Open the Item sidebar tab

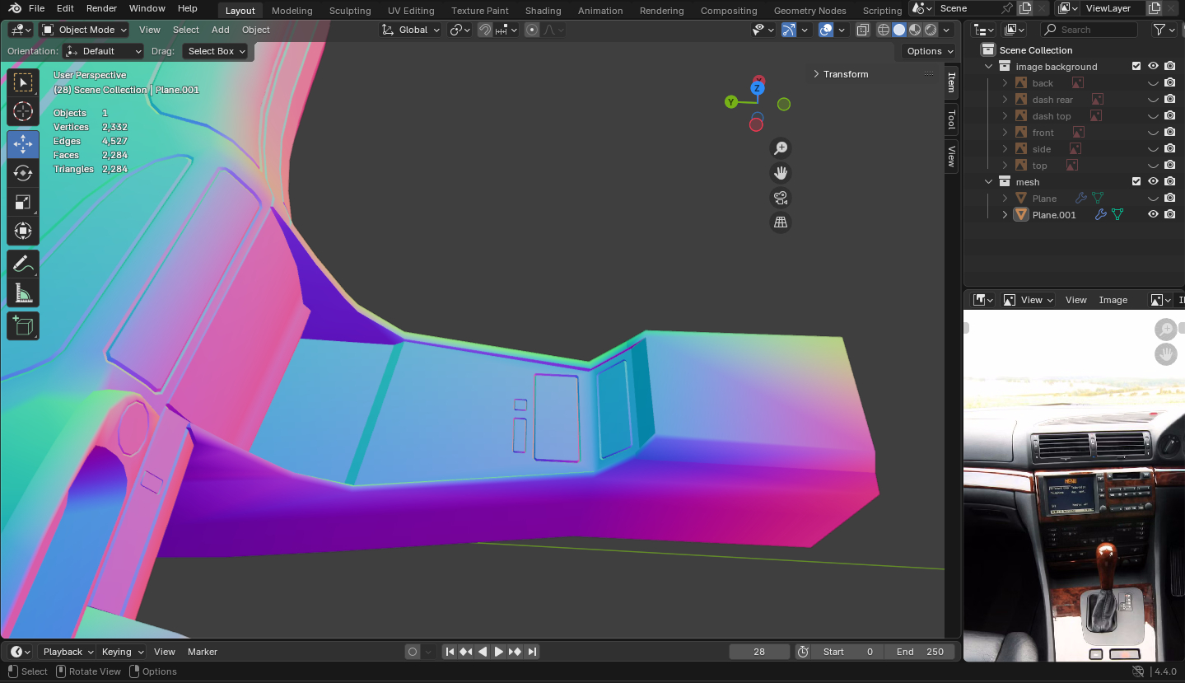tap(951, 82)
